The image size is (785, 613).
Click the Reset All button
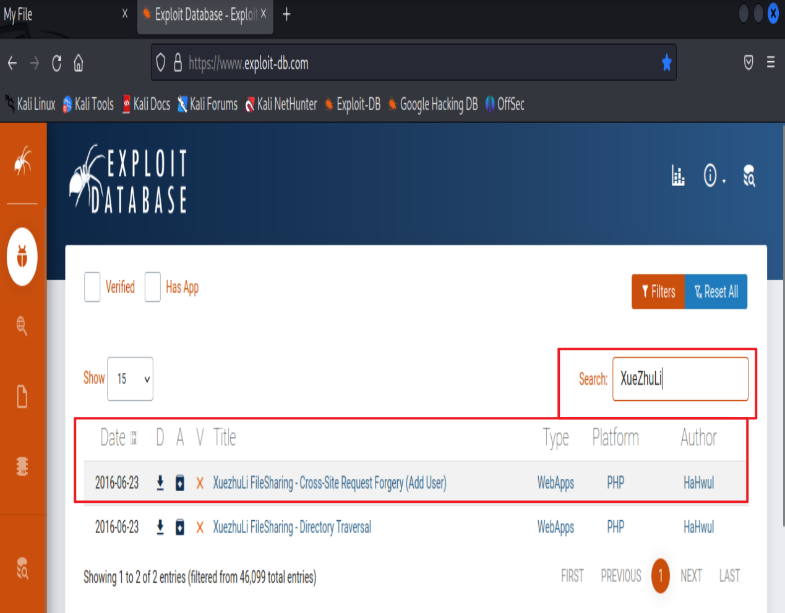(716, 291)
